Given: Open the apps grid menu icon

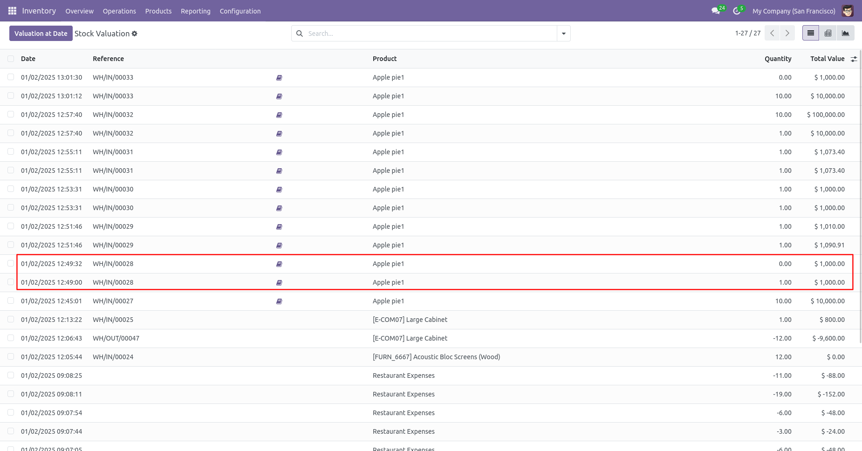Looking at the screenshot, I should [12, 11].
